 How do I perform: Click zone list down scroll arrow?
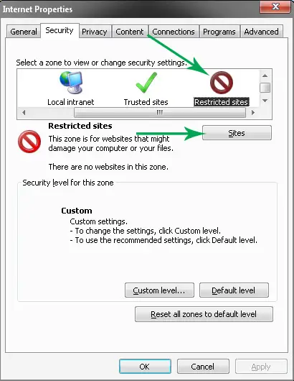tap(265, 101)
